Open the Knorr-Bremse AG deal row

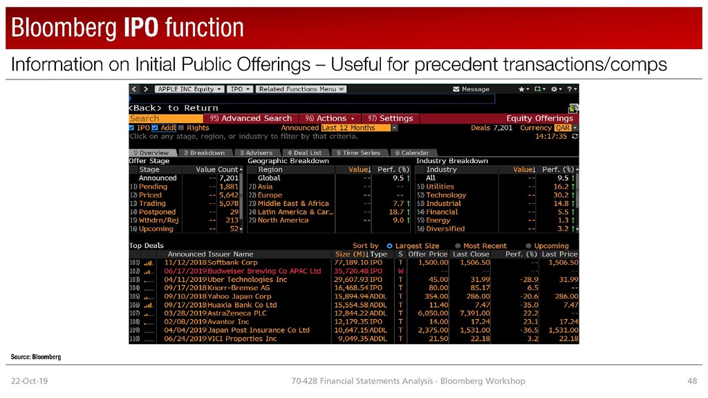(x=353, y=288)
